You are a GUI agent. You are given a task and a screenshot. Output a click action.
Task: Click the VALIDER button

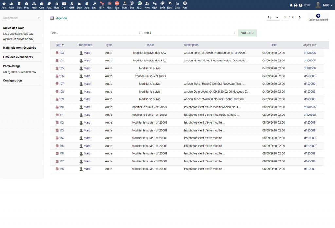(247, 33)
